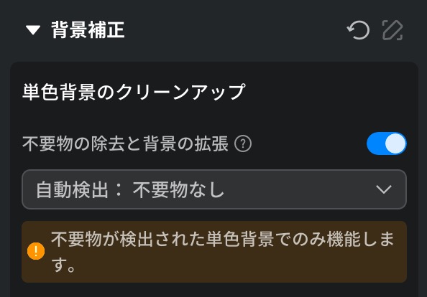Disable 不要物の除去と背景の拡張 toggle switch
Screen dimensions: 427x297
[x=387, y=143]
